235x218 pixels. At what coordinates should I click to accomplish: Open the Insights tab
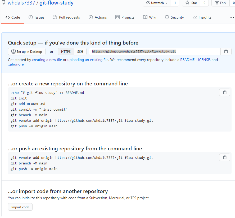tap(202, 18)
